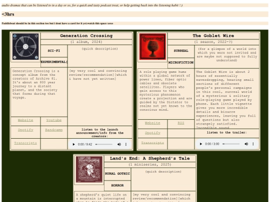Click the SCI-FI genre tag

pos(54,51)
